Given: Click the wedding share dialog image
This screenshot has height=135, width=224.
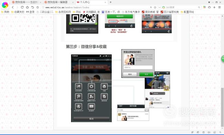Looking at the screenshot, I should coord(138,63).
